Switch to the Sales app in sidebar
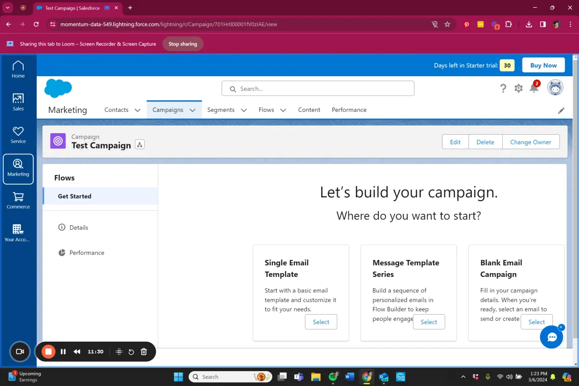The height and width of the screenshot is (386, 579). click(x=18, y=102)
